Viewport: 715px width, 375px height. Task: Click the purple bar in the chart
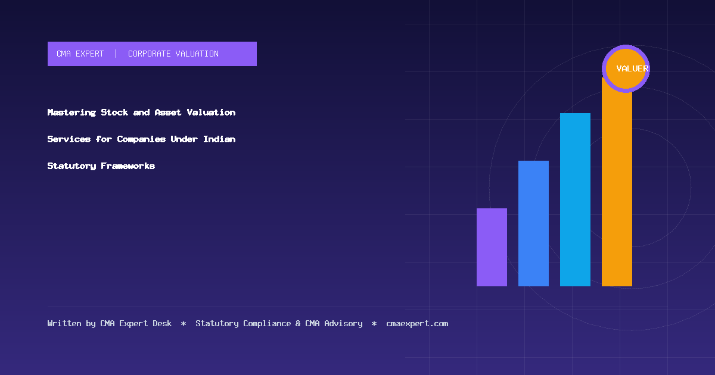[x=492, y=247]
